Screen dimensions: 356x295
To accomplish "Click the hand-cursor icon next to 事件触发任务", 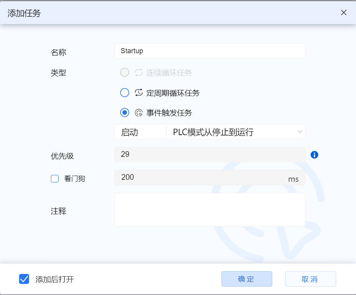I will click(x=138, y=112).
